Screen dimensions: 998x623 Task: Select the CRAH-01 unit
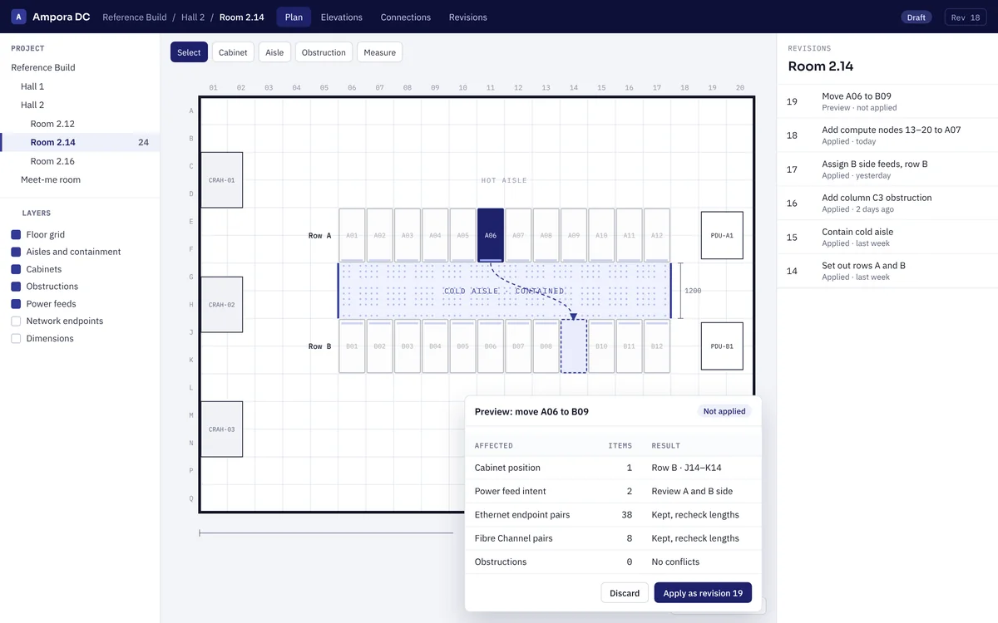(222, 180)
